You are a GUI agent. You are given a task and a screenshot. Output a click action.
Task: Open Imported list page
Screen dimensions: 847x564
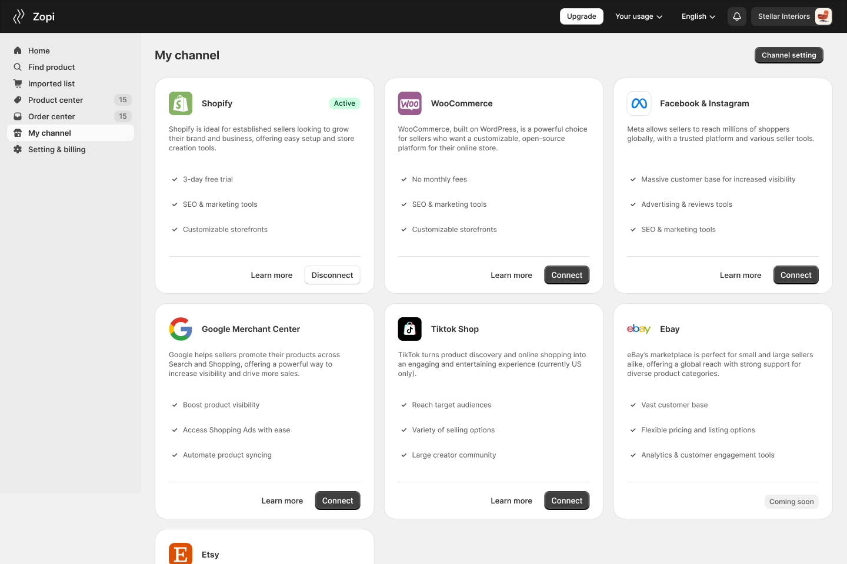point(71,83)
